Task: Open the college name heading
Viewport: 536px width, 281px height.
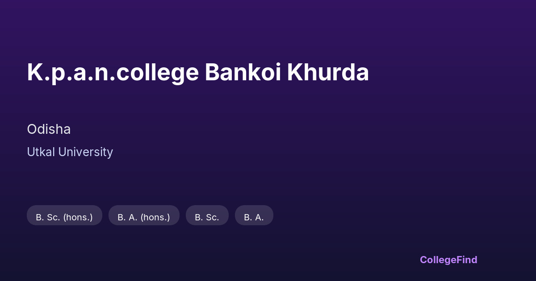Action: [x=198, y=72]
